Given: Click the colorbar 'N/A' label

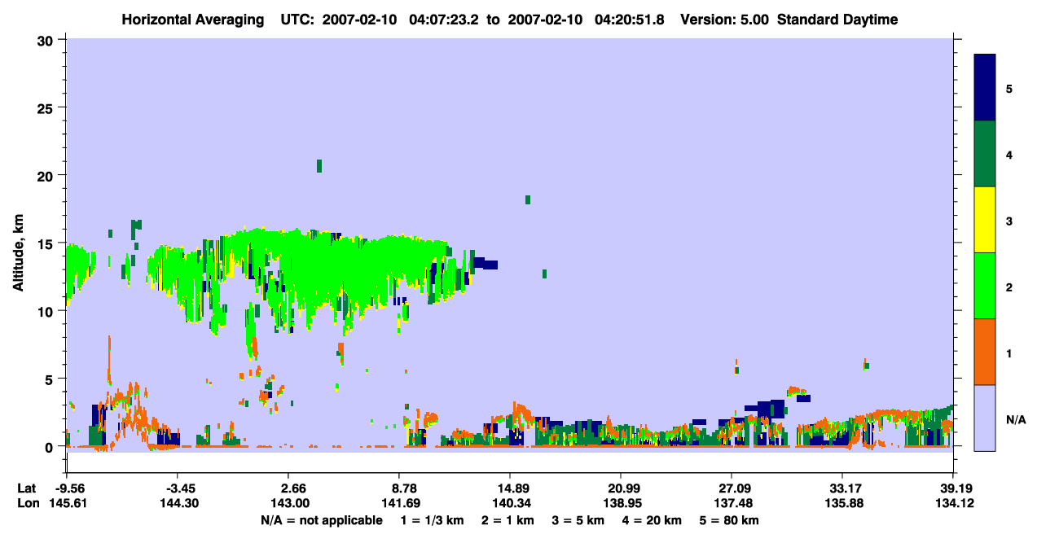Looking at the screenshot, I should [1016, 419].
